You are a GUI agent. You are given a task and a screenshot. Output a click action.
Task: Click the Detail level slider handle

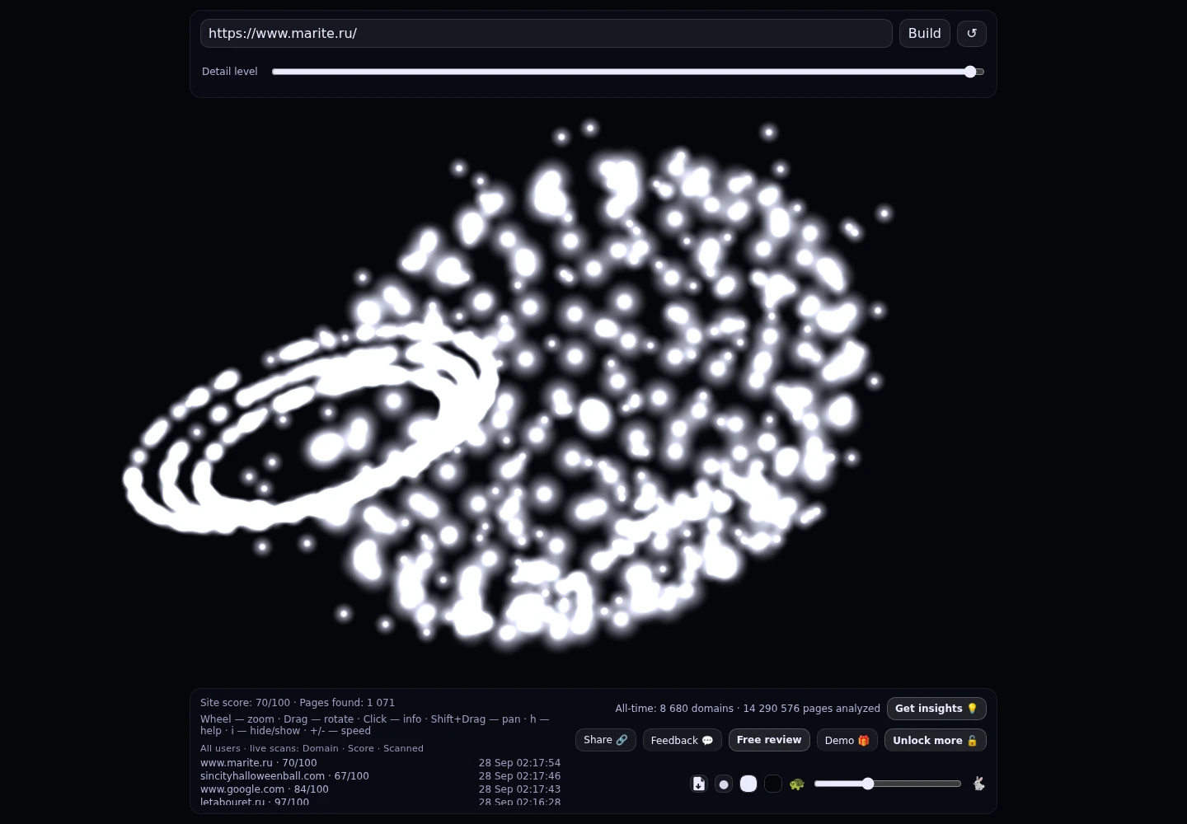(970, 72)
